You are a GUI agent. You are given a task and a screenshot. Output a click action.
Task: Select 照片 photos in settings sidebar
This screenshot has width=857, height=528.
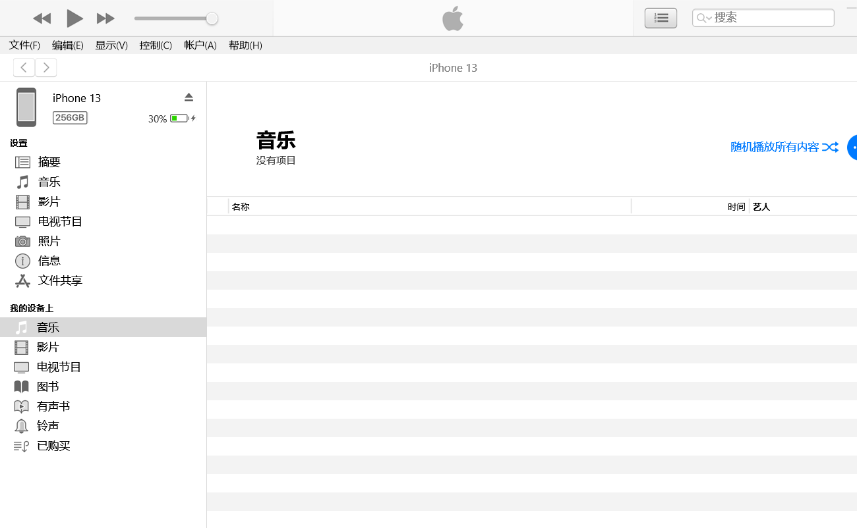point(49,241)
